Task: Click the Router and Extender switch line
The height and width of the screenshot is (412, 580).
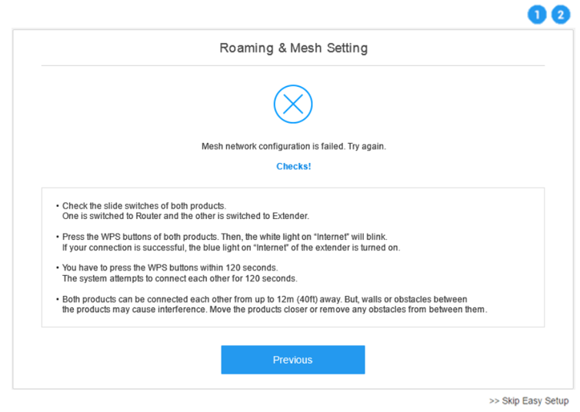Action: [x=185, y=216]
